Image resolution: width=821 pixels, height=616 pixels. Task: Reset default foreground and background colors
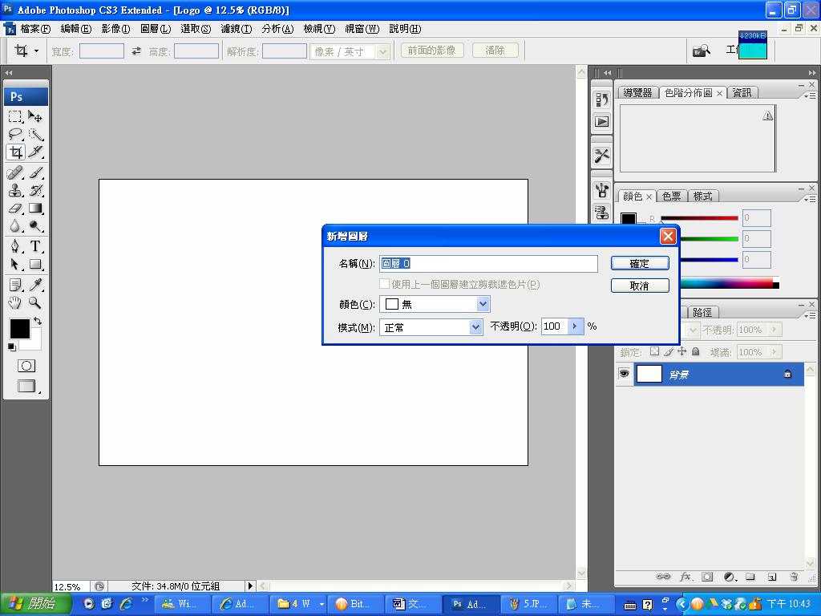tap(11, 346)
